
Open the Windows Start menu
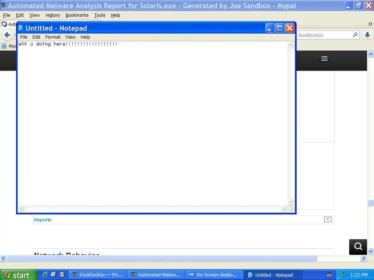(18, 275)
